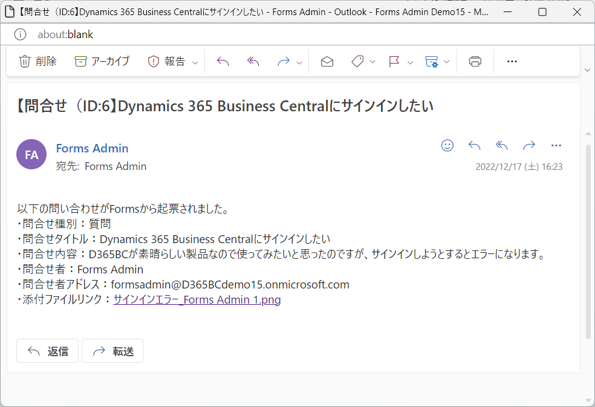Delete the email with the trash icon
The height and width of the screenshot is (407, 595).
tap(37, 61)
